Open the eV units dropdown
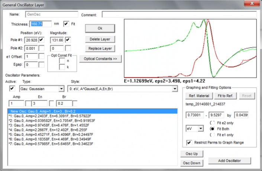262x171 pixels. (201, 128)
